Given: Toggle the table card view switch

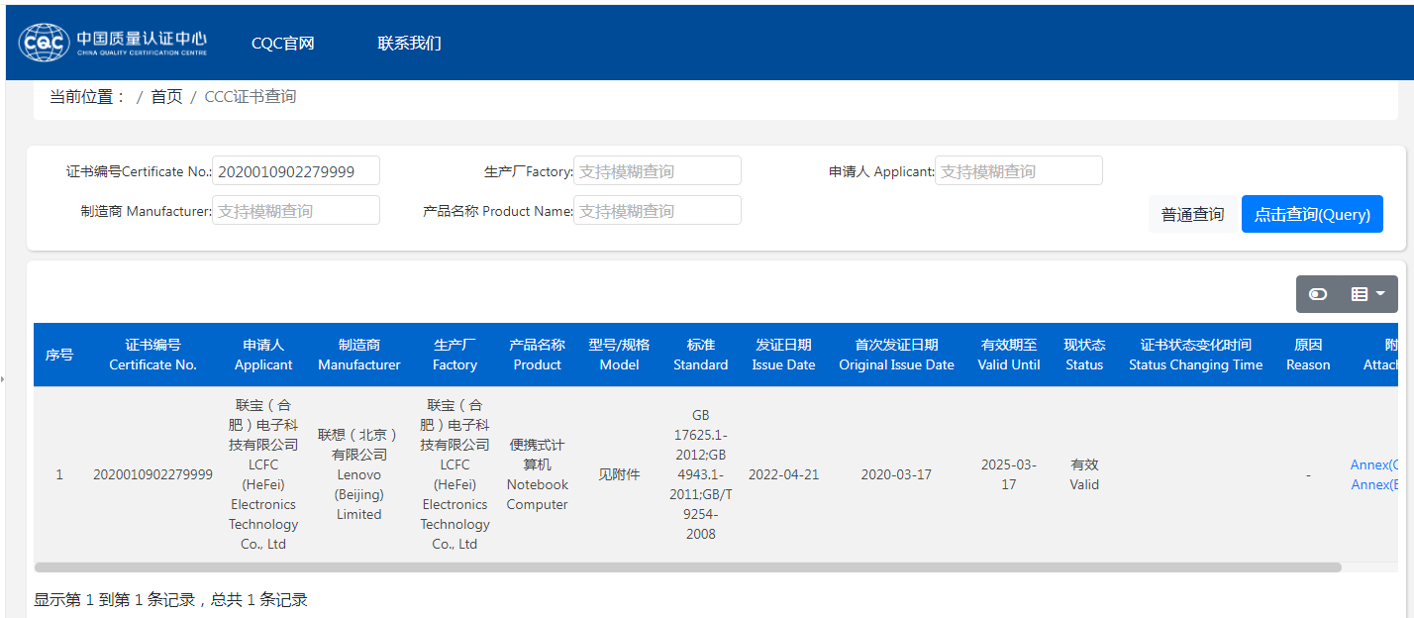Looking at the screenshot, I should tap(1318, 294).
